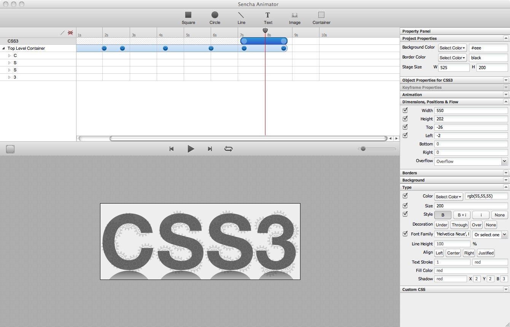Select the Circle tool
This screenshot has width=510, height=327.
pyautogui.click(x=214, y=17)
